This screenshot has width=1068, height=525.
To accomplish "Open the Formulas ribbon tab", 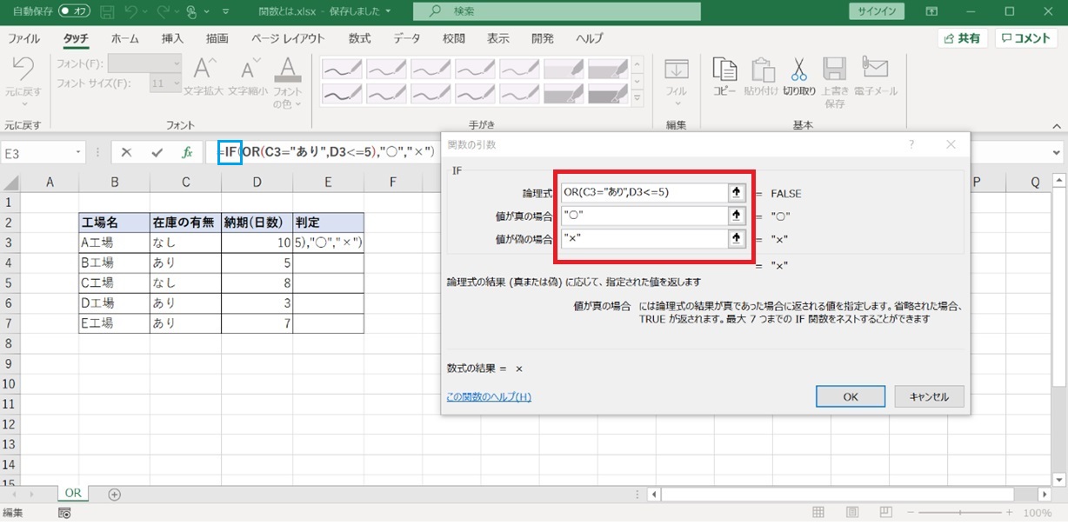I will 359,38.
